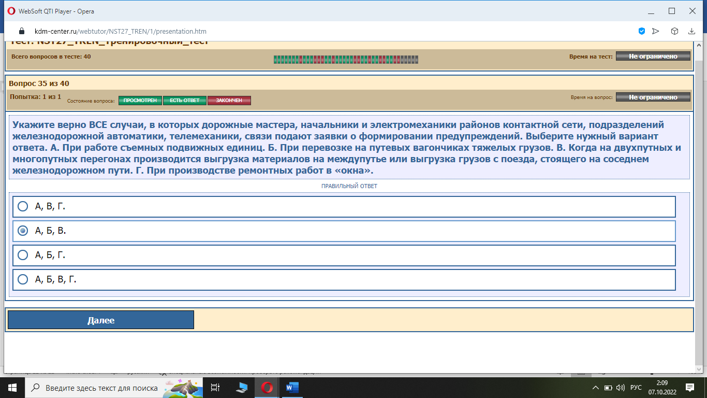707x398 pixels.
Task: Open Task View on the taskbar
Action: [216, 388]
